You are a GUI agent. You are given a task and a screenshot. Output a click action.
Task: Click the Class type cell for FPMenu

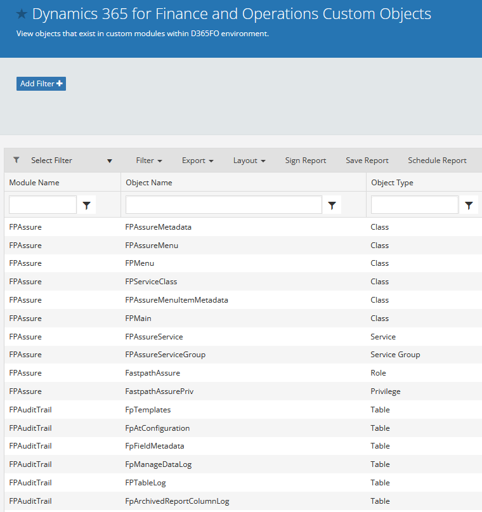click(x=379, y=263)
